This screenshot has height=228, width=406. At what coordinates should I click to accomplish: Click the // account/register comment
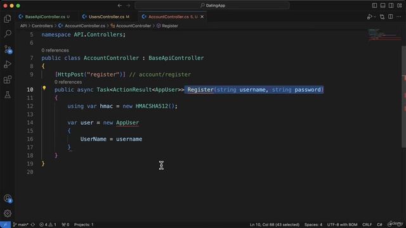[x=160, y=75]
